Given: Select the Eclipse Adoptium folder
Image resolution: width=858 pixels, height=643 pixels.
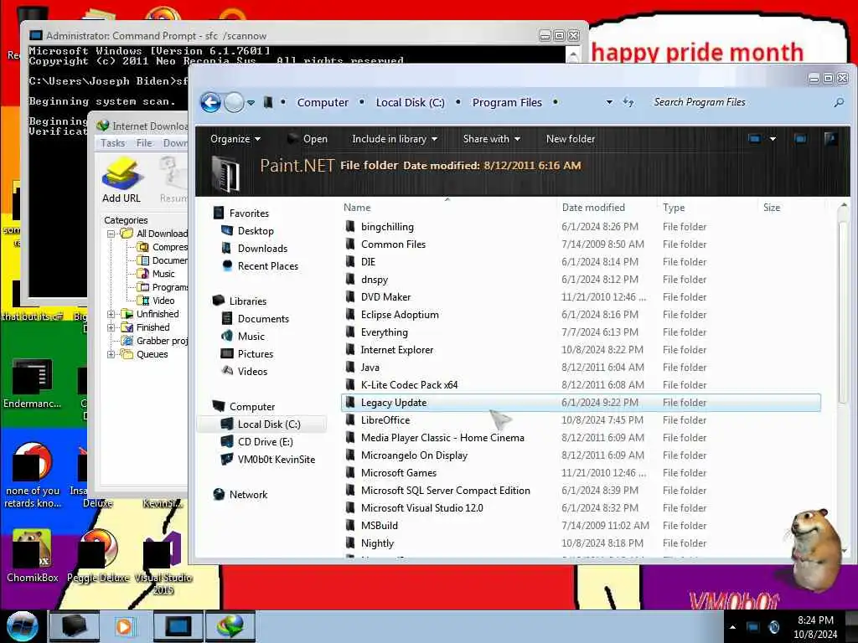Looking at the screenshot, I should 400,315.
